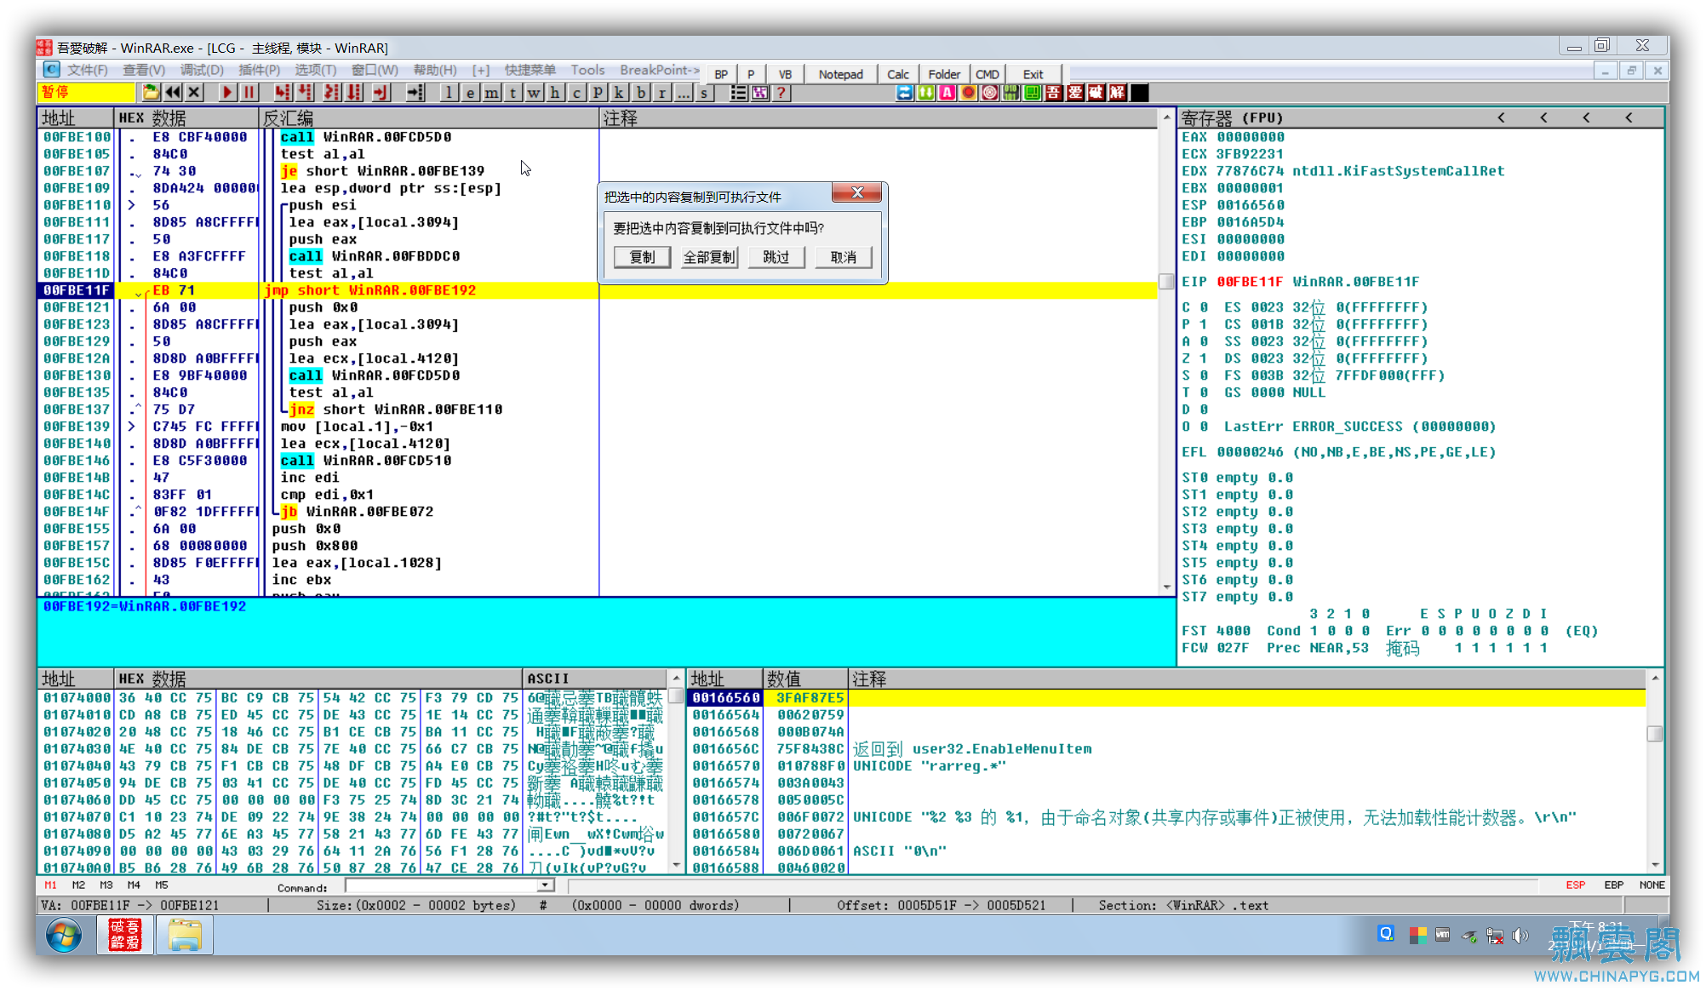Viewport: 1706px width, 991px height.
Task: Click Execute Till Return toolbar icon
Action: (x=381, y=93)
